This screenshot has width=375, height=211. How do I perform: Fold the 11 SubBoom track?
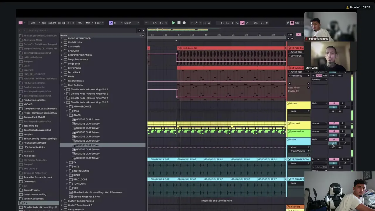[289, 68]
